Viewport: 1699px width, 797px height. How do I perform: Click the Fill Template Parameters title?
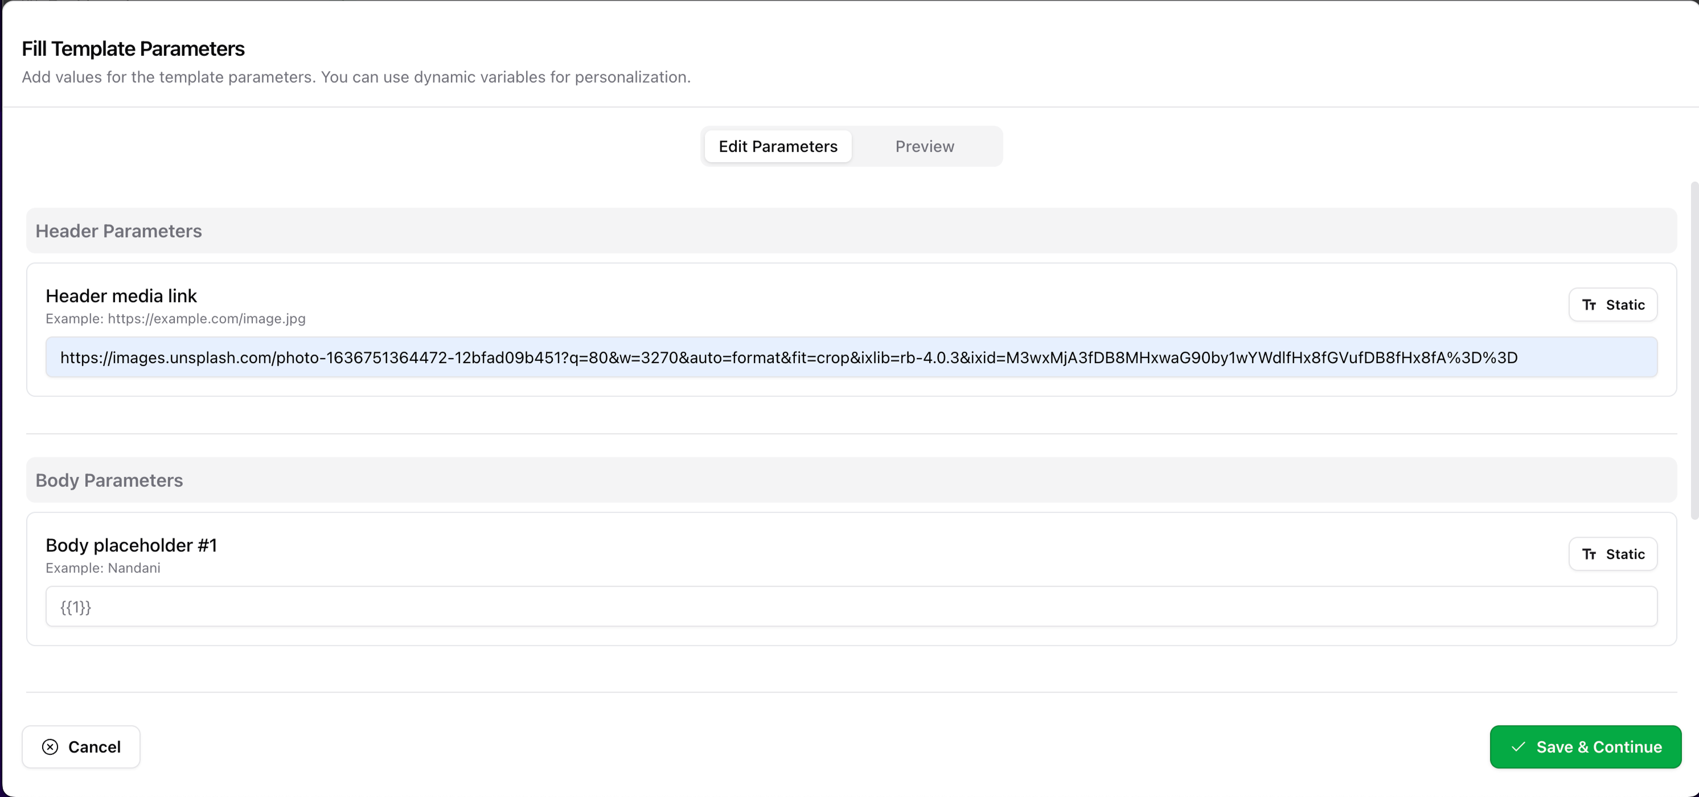[x=133, y=49]
